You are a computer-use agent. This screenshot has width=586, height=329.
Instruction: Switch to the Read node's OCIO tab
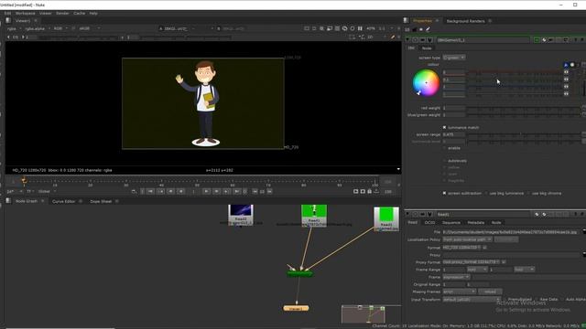[x=429, y=222]
